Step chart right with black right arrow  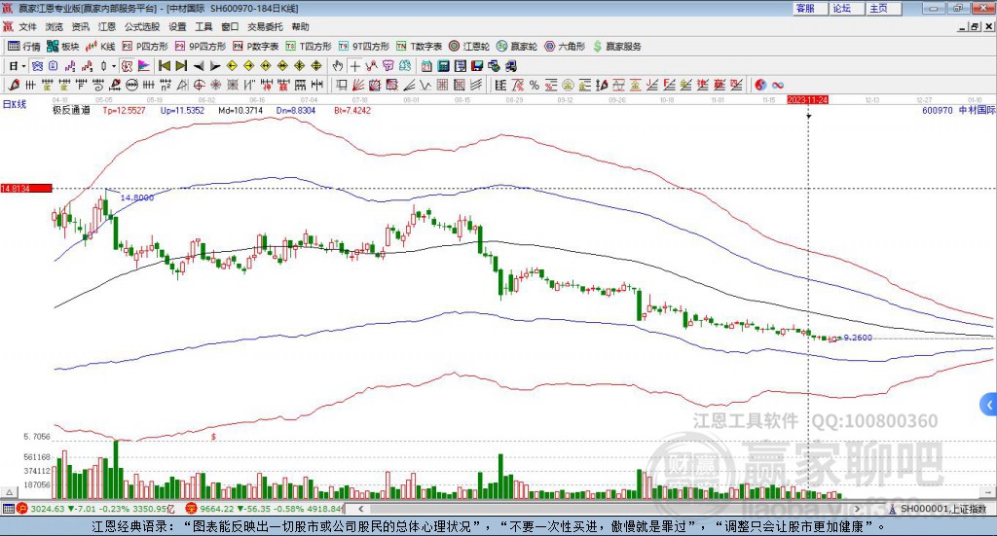[215, 66]
